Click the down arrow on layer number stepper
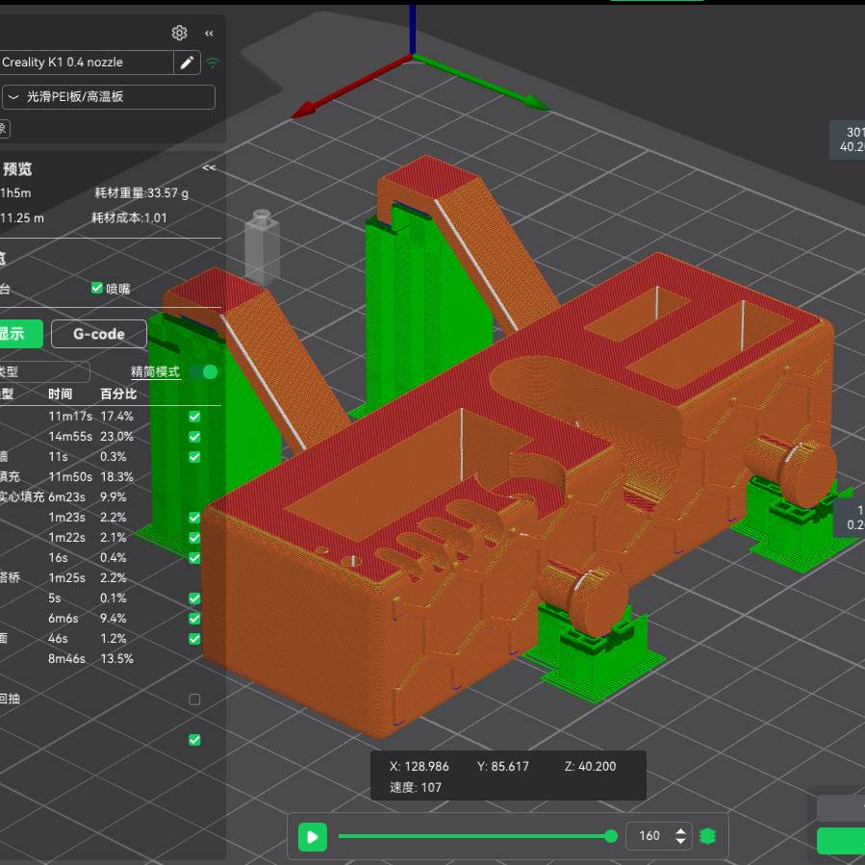The width and height of the screenshot is (865, 865). coord(681,842)
